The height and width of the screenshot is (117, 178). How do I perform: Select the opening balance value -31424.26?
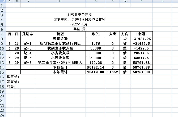(x=141, y=39)
